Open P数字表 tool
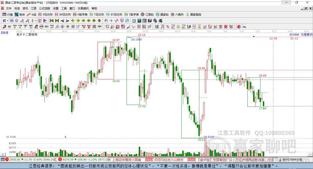 pyautogui.click(x=80, y=15)
